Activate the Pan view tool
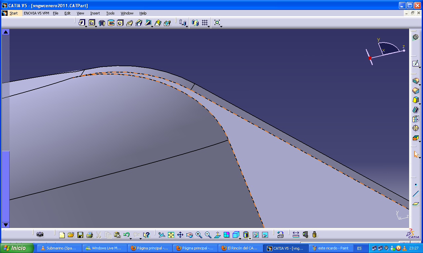Viewport: 423px width, 253px height. pos(180,235)
